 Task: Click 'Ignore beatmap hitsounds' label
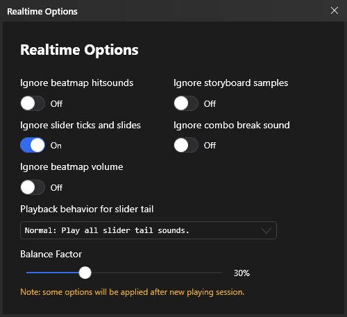77,83
